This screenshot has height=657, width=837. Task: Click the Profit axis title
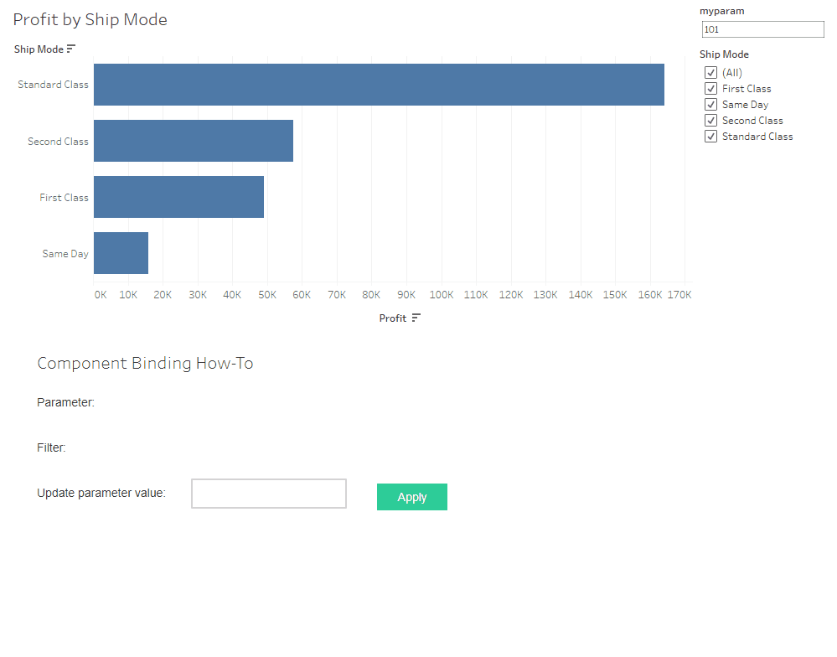[x=392, y=318]
